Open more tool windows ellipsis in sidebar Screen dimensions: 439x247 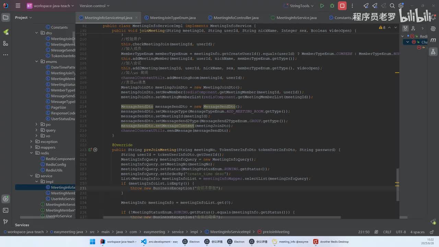pyautogui.click(x=5, y=55)
